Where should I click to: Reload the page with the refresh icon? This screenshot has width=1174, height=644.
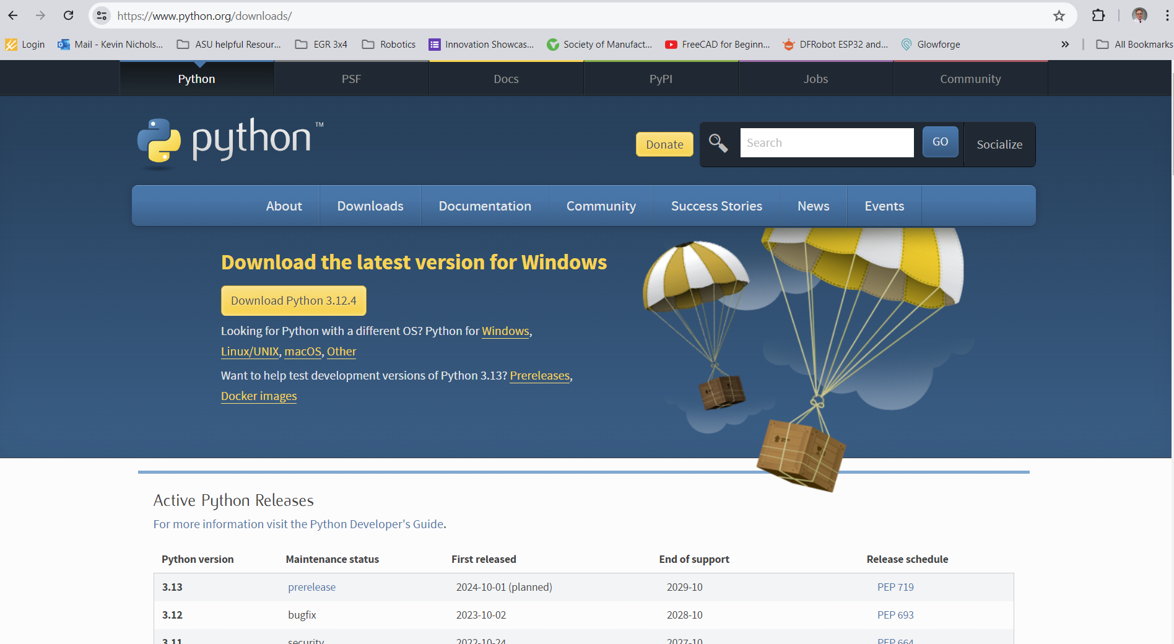(69, 15)
